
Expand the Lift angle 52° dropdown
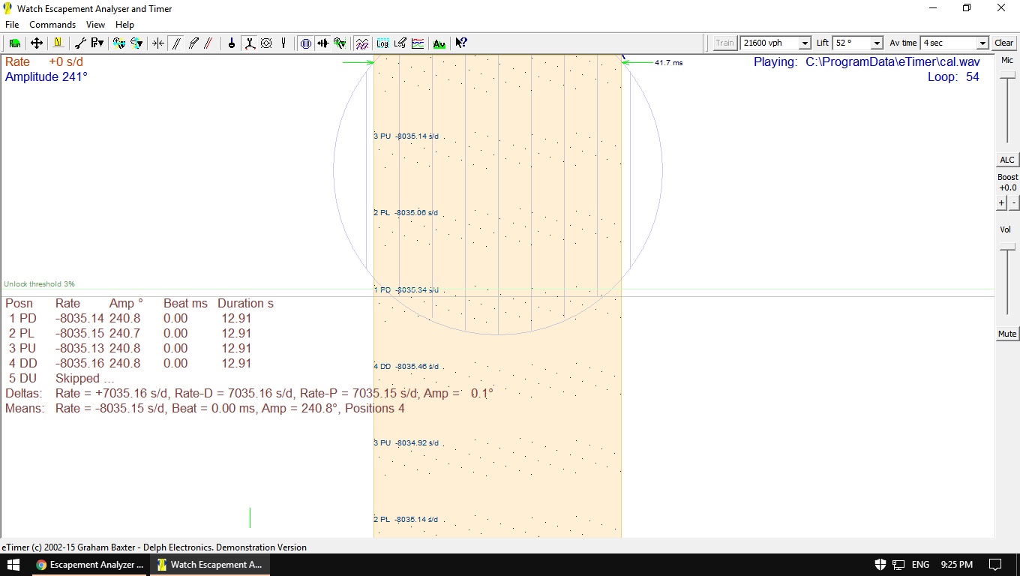point(877,43)
